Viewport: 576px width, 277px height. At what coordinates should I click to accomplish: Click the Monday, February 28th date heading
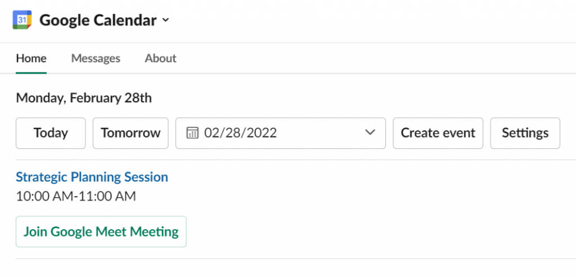click(x=84, y=98)
